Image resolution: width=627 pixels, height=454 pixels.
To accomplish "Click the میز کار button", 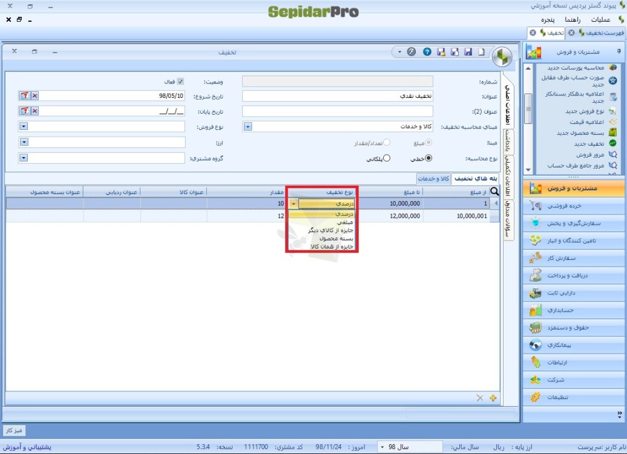I will (x=15, y=430).
